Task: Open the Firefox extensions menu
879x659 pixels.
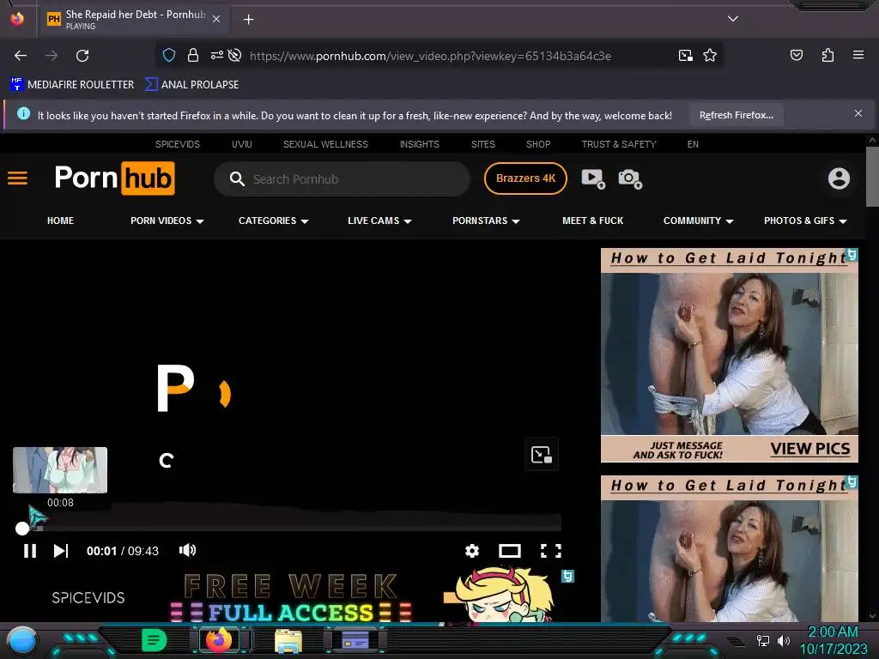Action: pyautogui.click(x=827, y=55)
